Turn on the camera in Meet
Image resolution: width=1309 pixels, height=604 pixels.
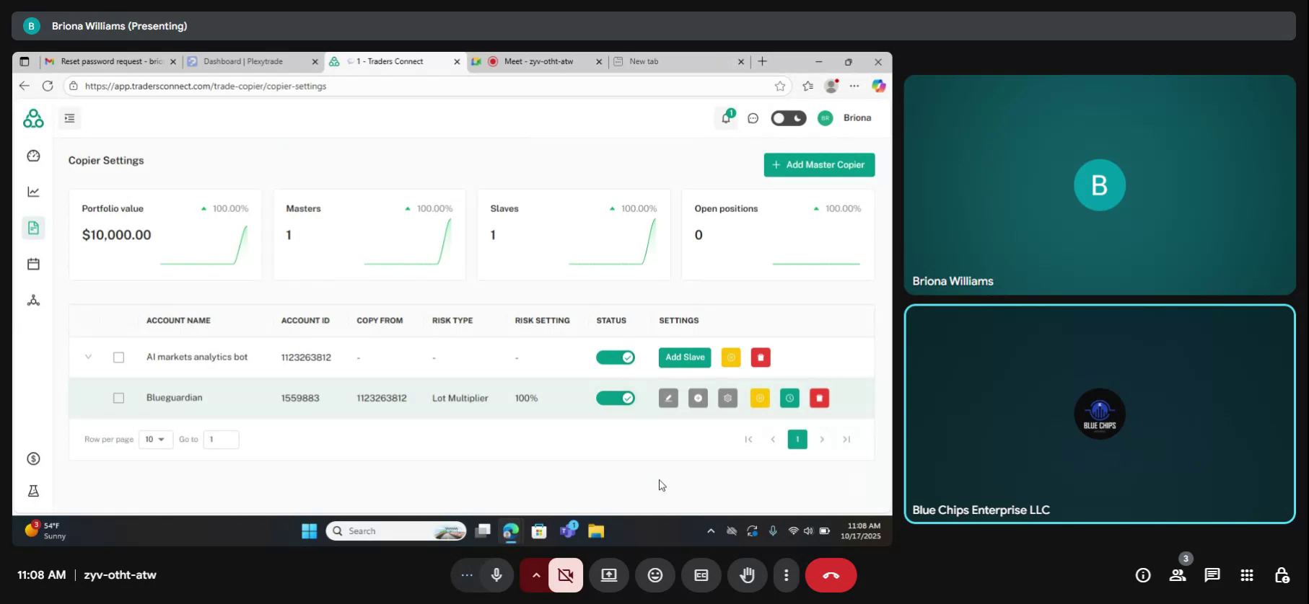pyautogui.click(x=566, y=575)
